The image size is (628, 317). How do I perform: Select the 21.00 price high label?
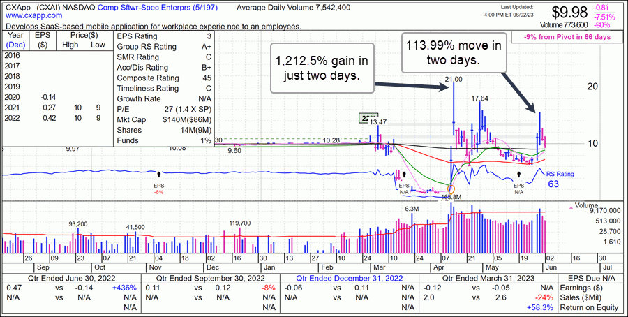pos(454,80)
